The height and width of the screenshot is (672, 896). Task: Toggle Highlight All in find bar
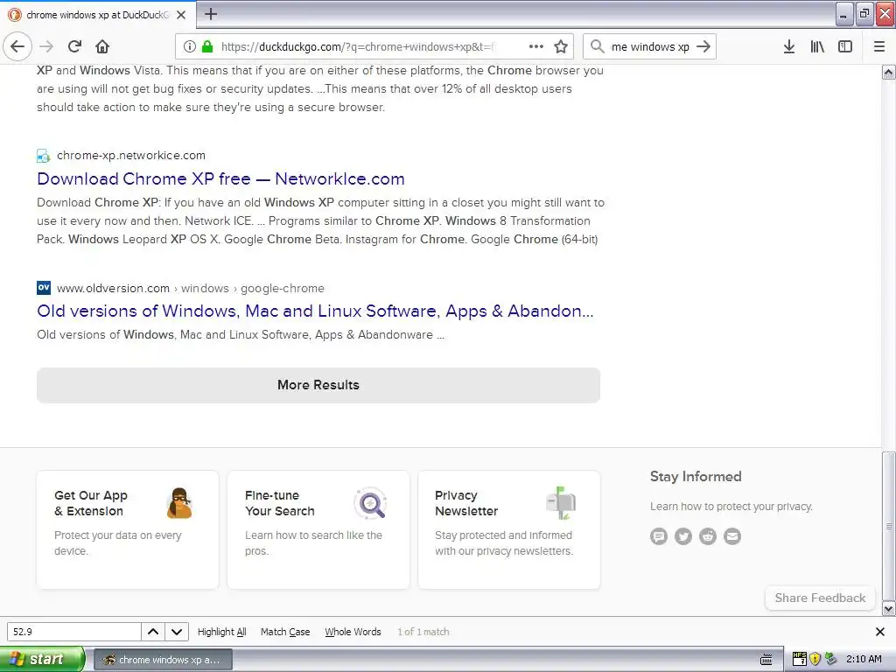(221, 632)
